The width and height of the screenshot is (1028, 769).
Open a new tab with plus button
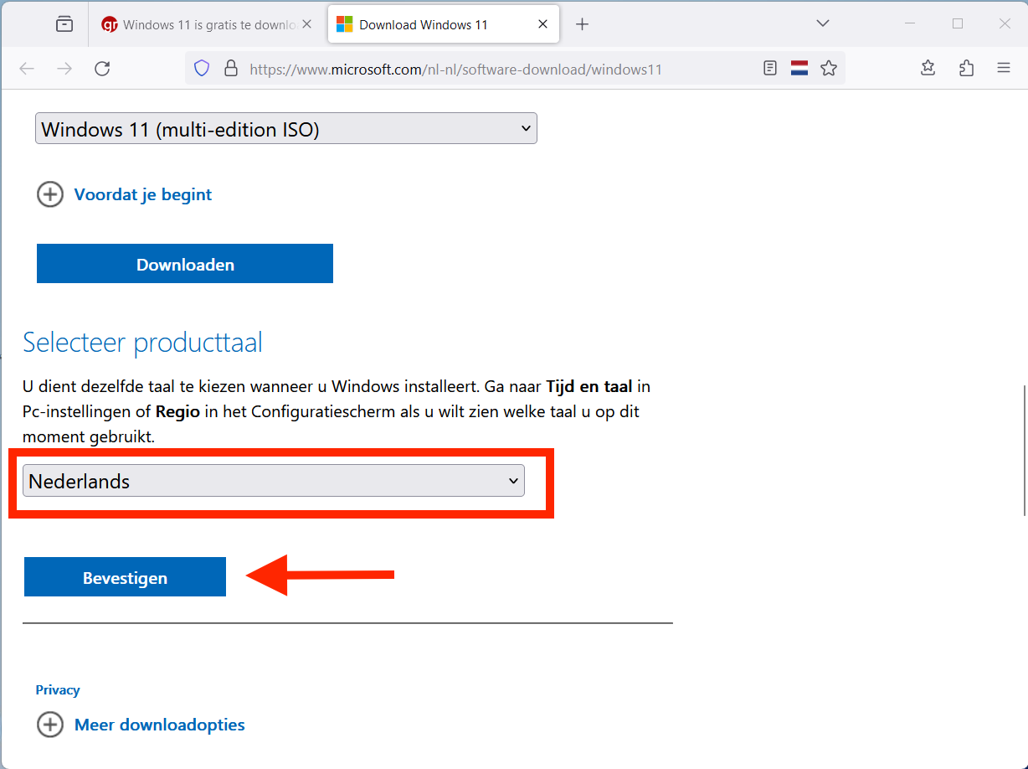tap(583, 24)
